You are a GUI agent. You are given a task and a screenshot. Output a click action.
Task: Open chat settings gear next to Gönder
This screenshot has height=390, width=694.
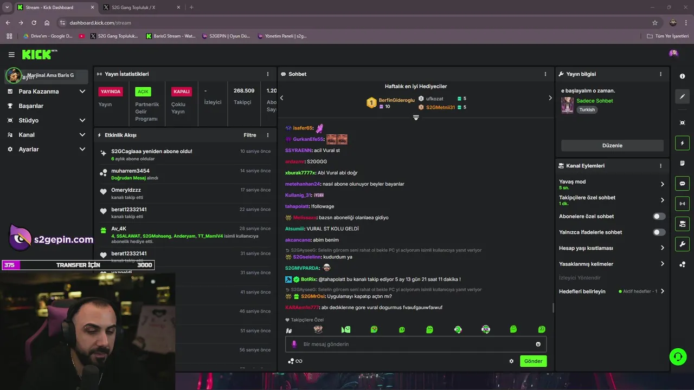pyautogui.click(x=511, y=361)
